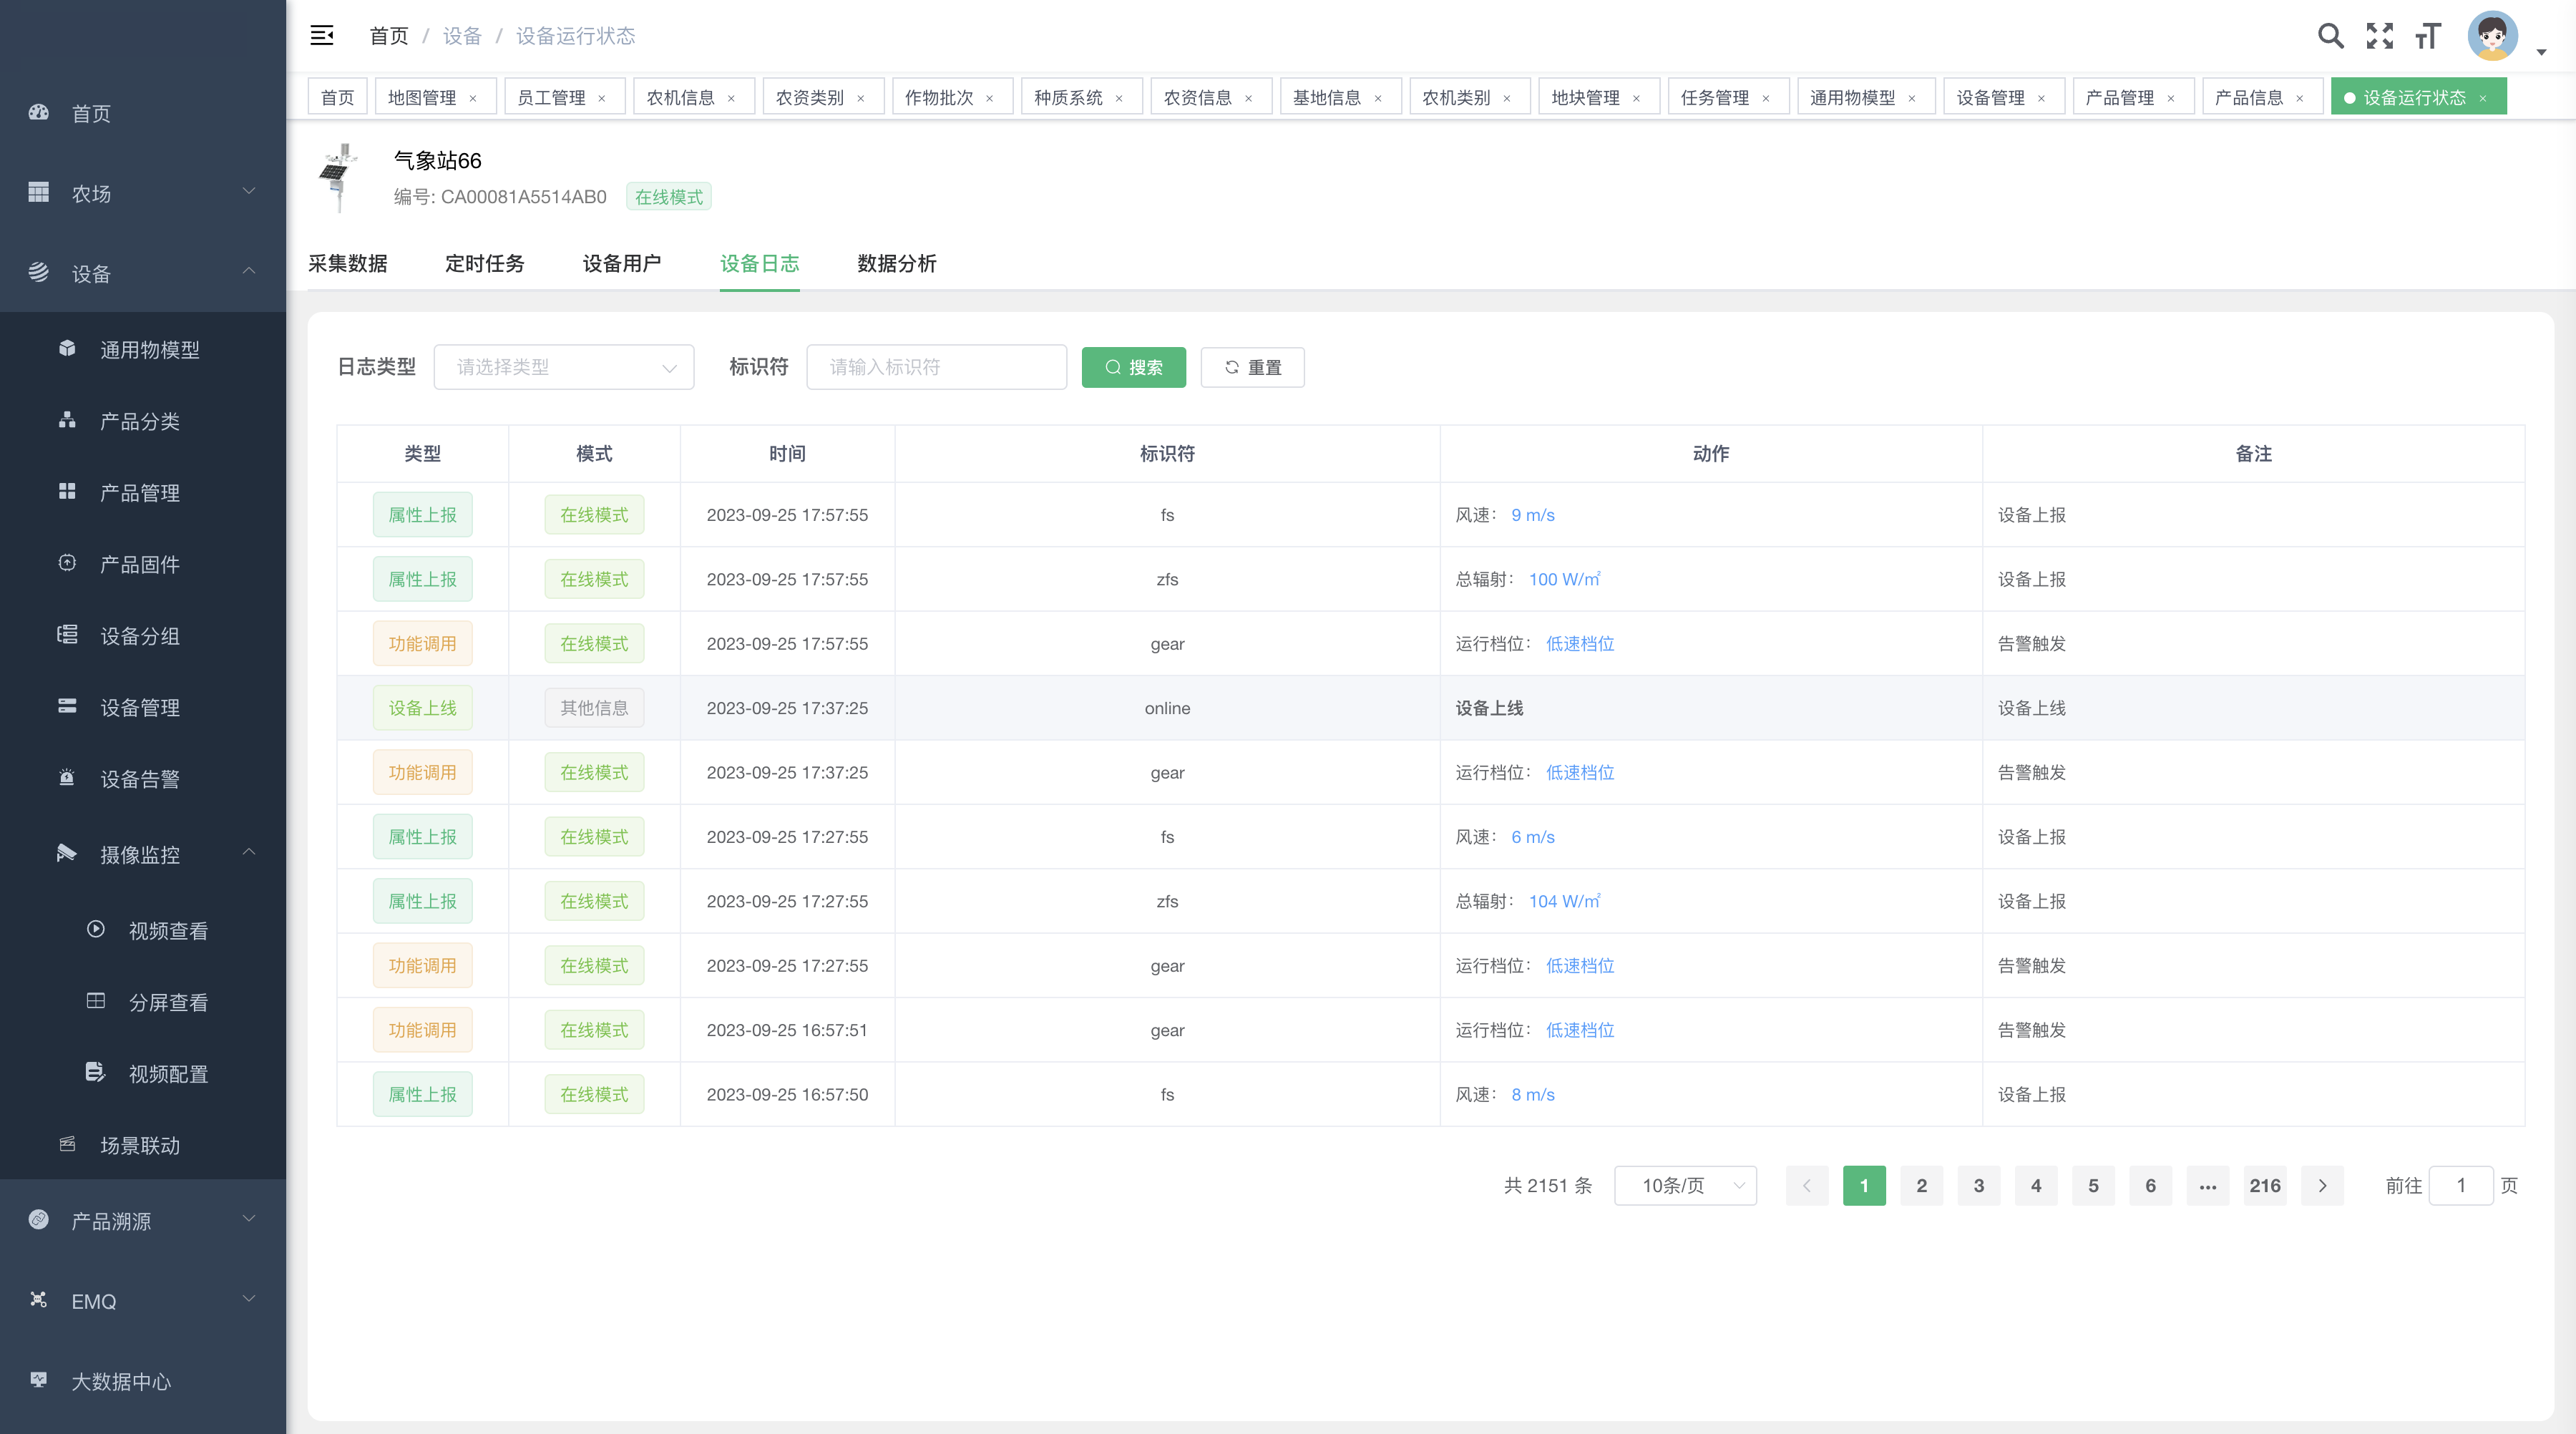2576x1434 pixels.
Task: Click next page arrow in pagination
Action: [2322, 1185]
